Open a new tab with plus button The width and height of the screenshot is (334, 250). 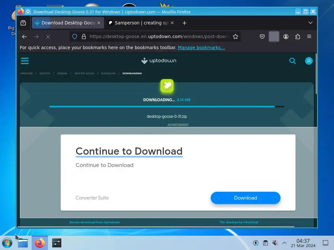tap(185, 23)
